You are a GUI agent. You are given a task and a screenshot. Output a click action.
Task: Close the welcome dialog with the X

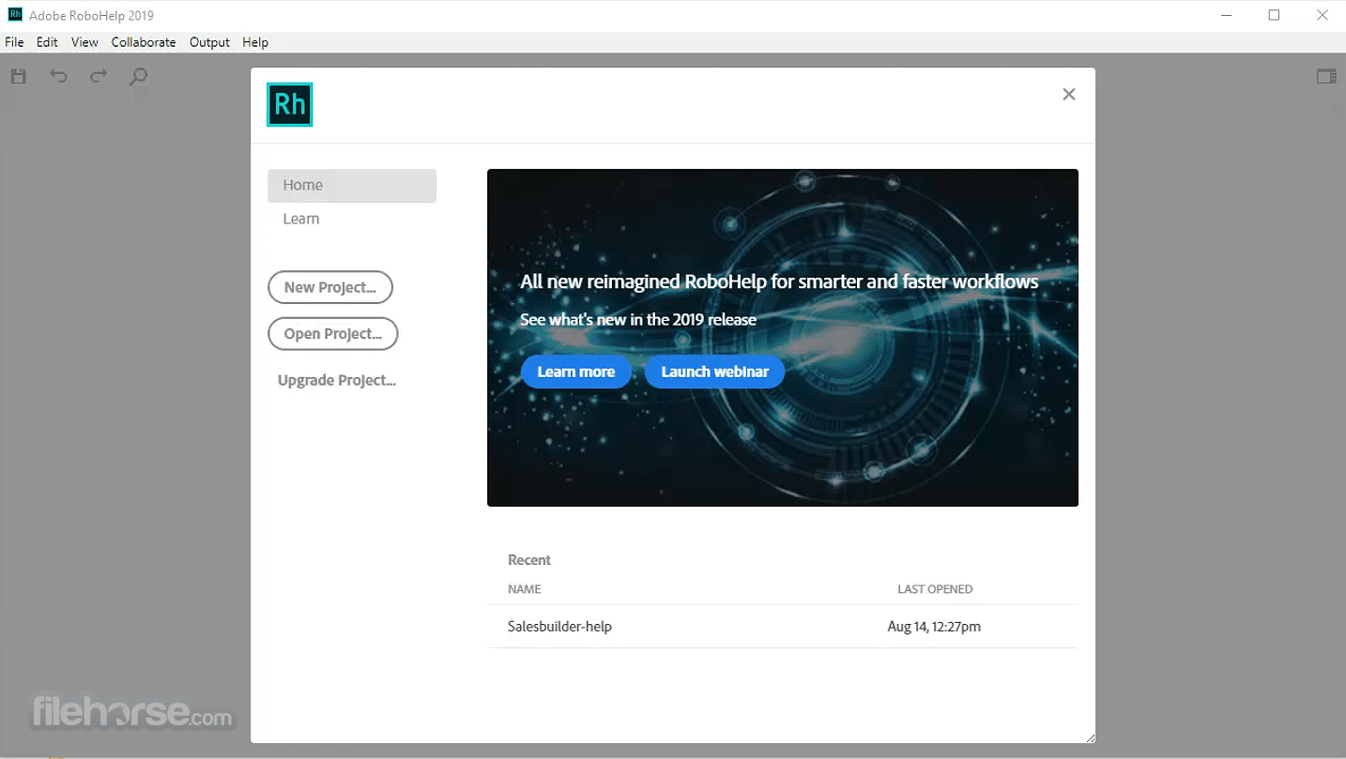(x=1068, y=94)
